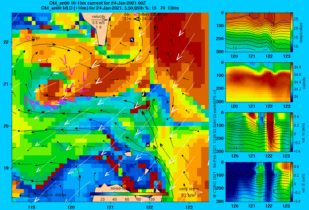309x210 pixels.
Task: Click the 0.4 tick on vel. E colorbar
Action: point(296,167)
